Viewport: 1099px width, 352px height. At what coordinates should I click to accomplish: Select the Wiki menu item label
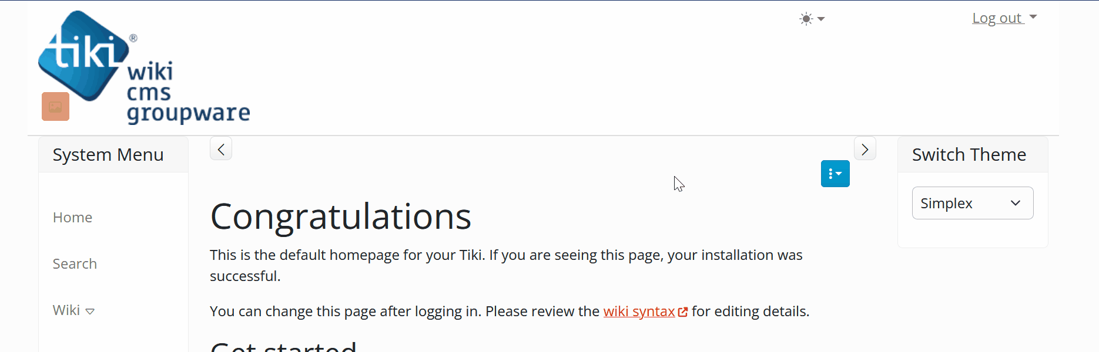[66, 310]
